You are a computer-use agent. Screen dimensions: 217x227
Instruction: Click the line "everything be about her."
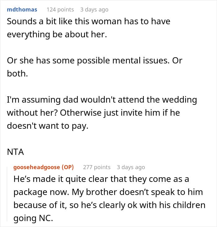[57, 34]
